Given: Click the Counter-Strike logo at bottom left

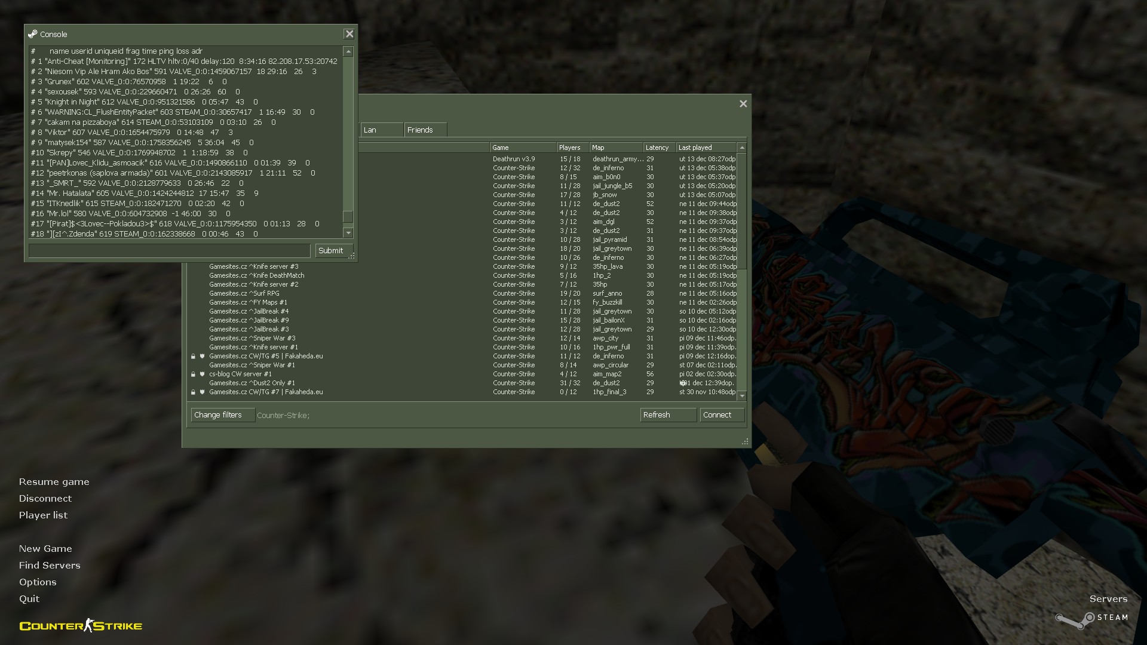Looking at the screenshot, I should pyautogui.click(x=81, y=625).
